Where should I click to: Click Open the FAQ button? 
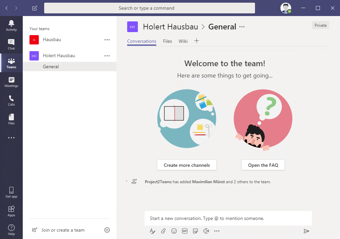click(x=263, y=165)
